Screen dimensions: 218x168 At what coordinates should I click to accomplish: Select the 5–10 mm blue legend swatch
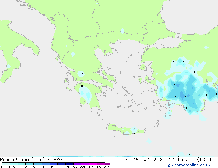(37, 164)
